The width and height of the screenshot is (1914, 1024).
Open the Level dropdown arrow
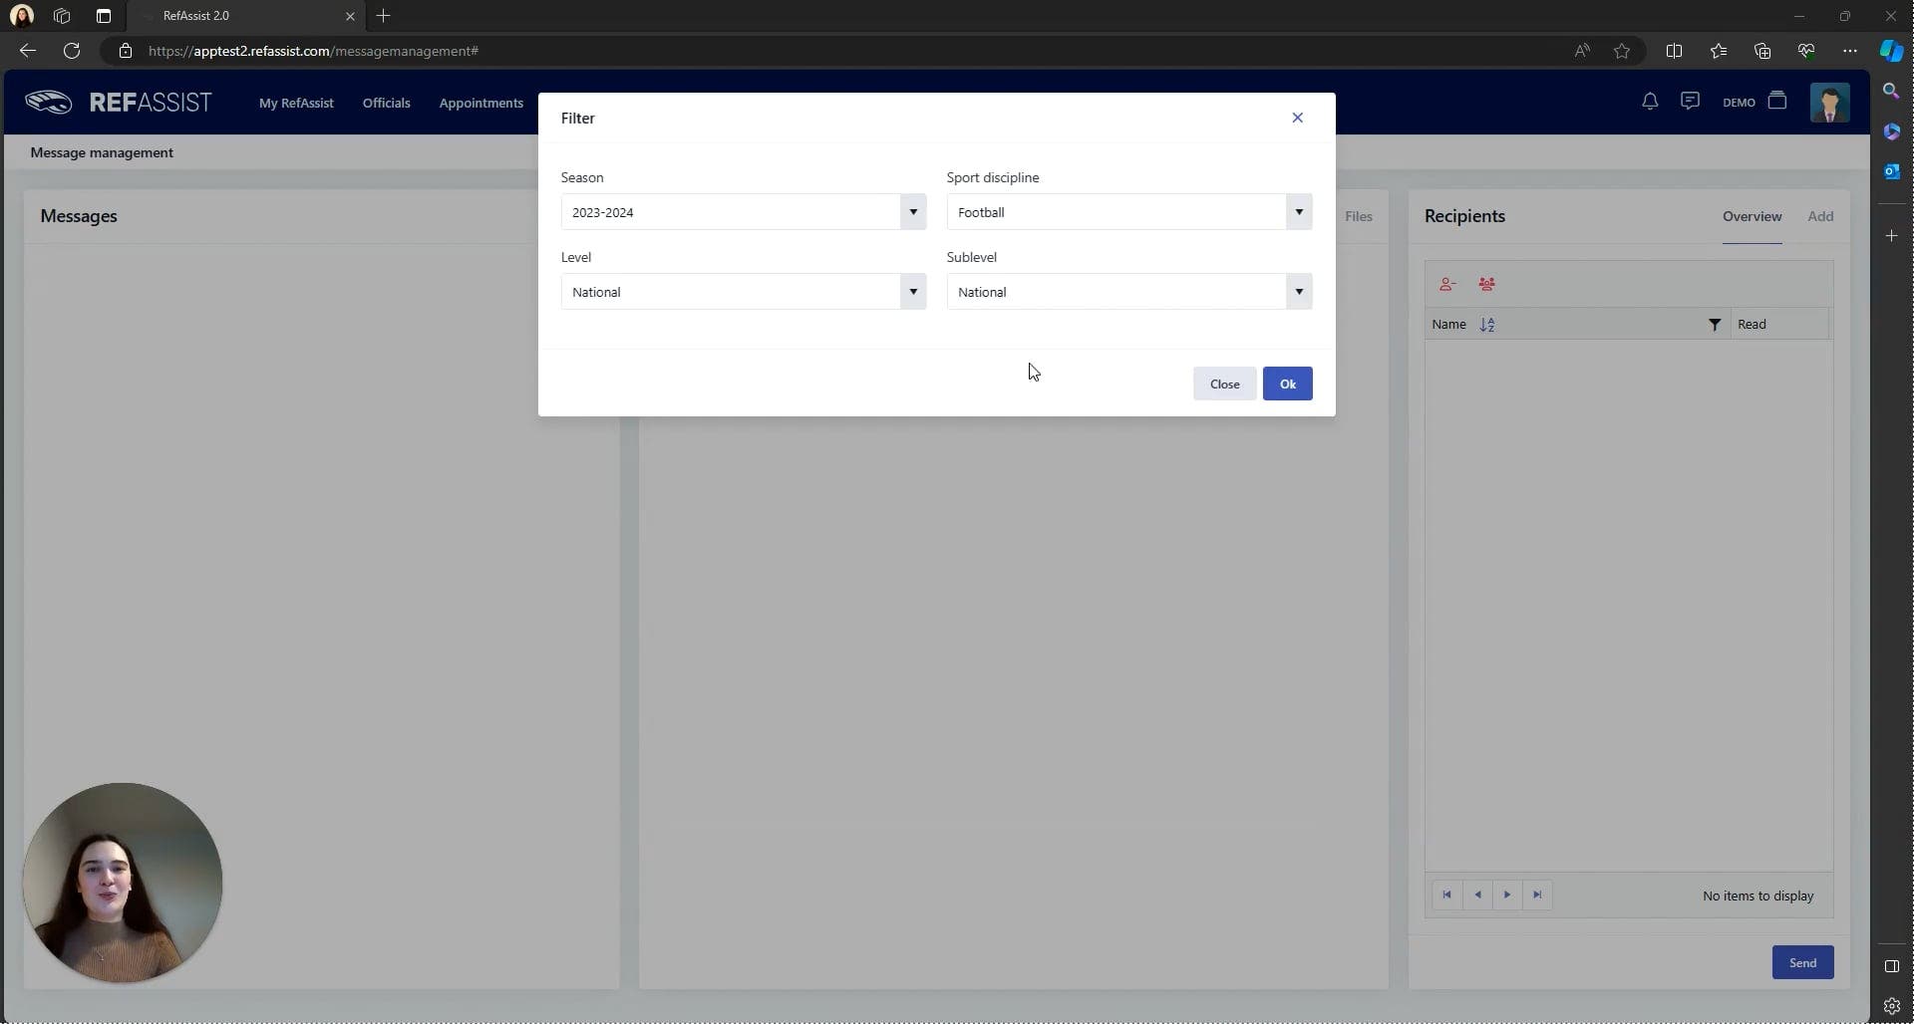coord(912,292)
